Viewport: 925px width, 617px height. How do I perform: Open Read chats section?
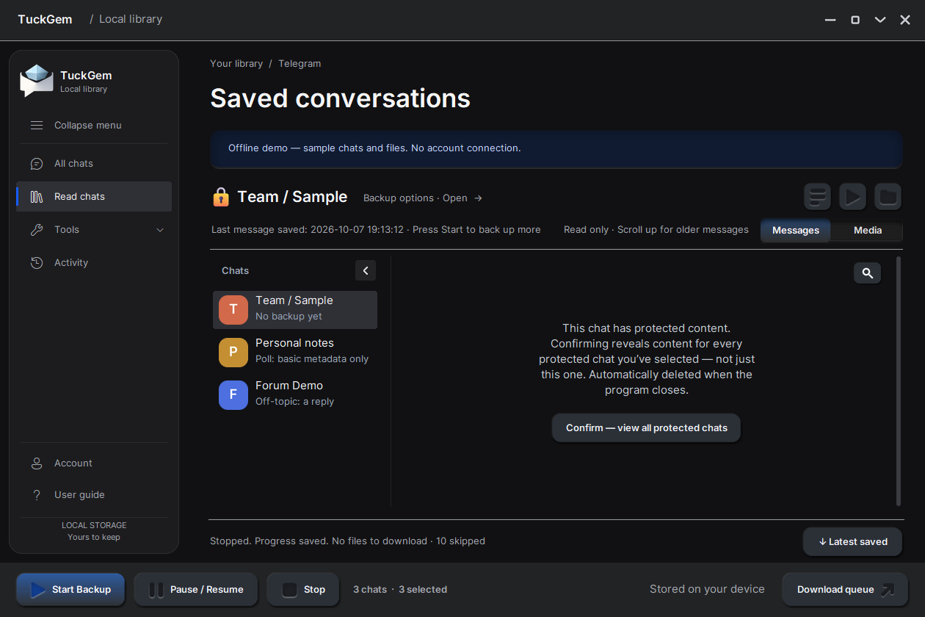tap(94, 197)
